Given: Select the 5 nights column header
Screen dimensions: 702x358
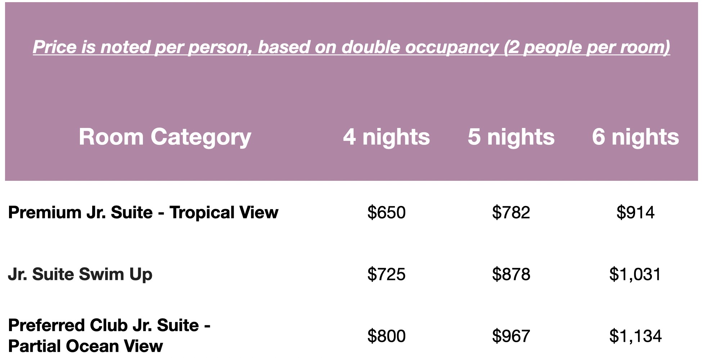Looking at the screenshot, I should pyautogui.click(x=511, y=137).
